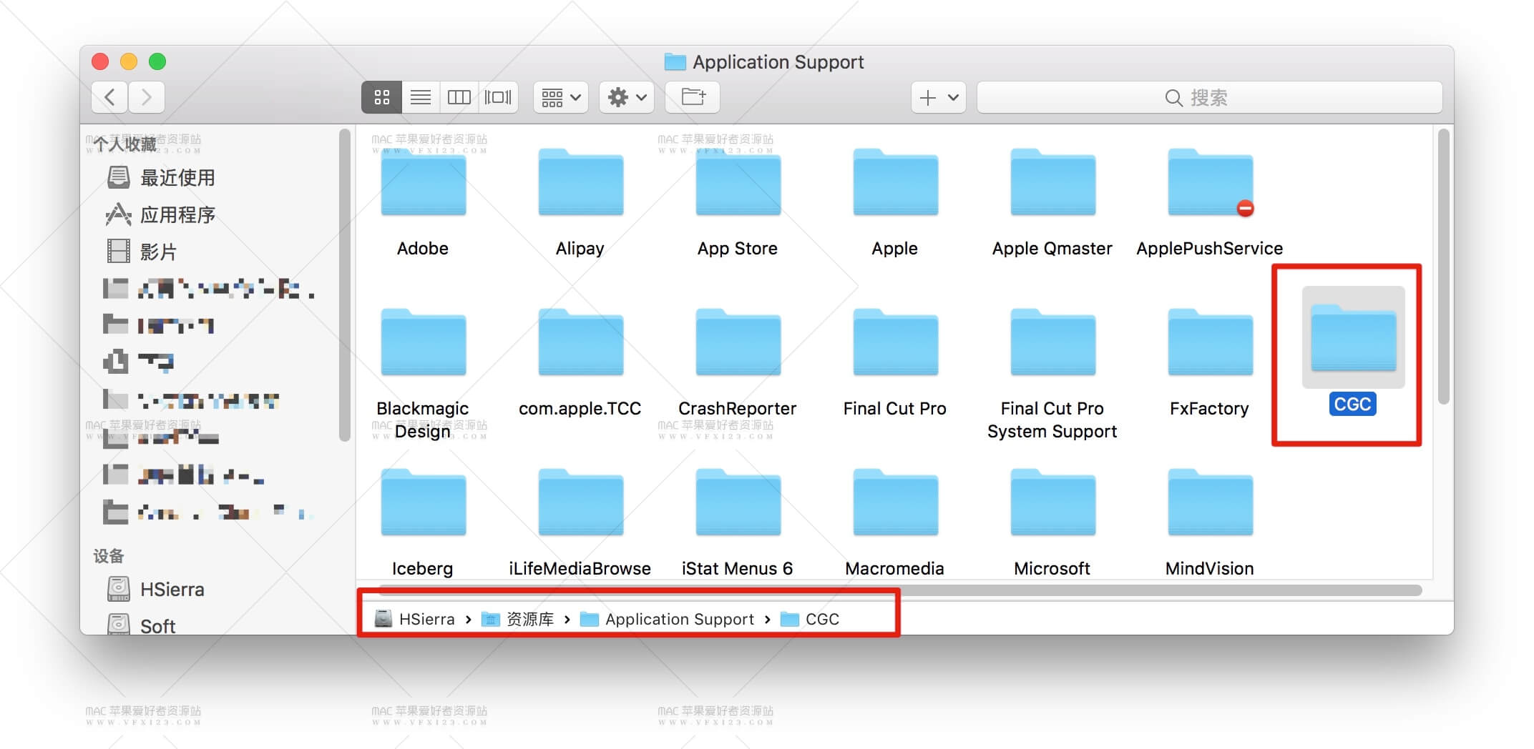This screenshot has width=1534, height=749.
Task: Open the gear action menu
Action: (x=627, y=97)
